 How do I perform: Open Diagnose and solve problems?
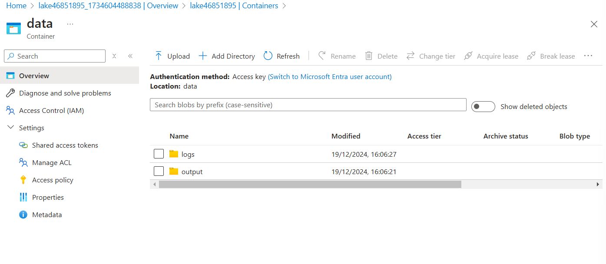tap(65, 93)
